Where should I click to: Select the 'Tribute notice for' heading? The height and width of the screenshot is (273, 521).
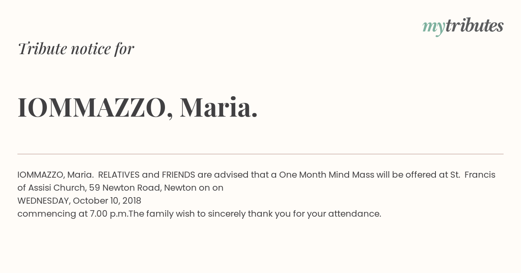click(x=76, y=49)
